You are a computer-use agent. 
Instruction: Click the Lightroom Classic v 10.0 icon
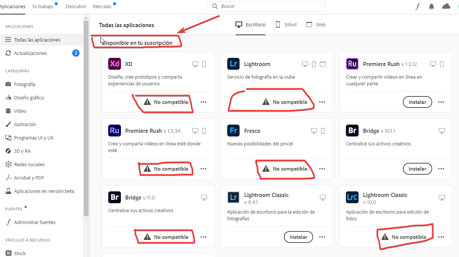point(352,197)
